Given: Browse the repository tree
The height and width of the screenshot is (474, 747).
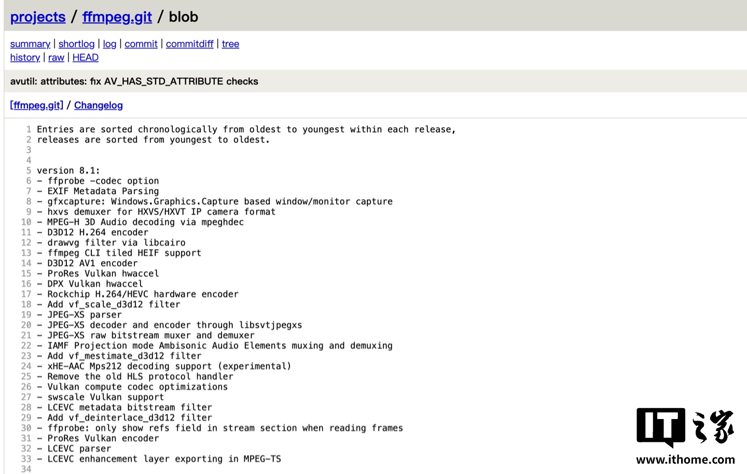Looking at the screenshot, I should tap(230, 44).
